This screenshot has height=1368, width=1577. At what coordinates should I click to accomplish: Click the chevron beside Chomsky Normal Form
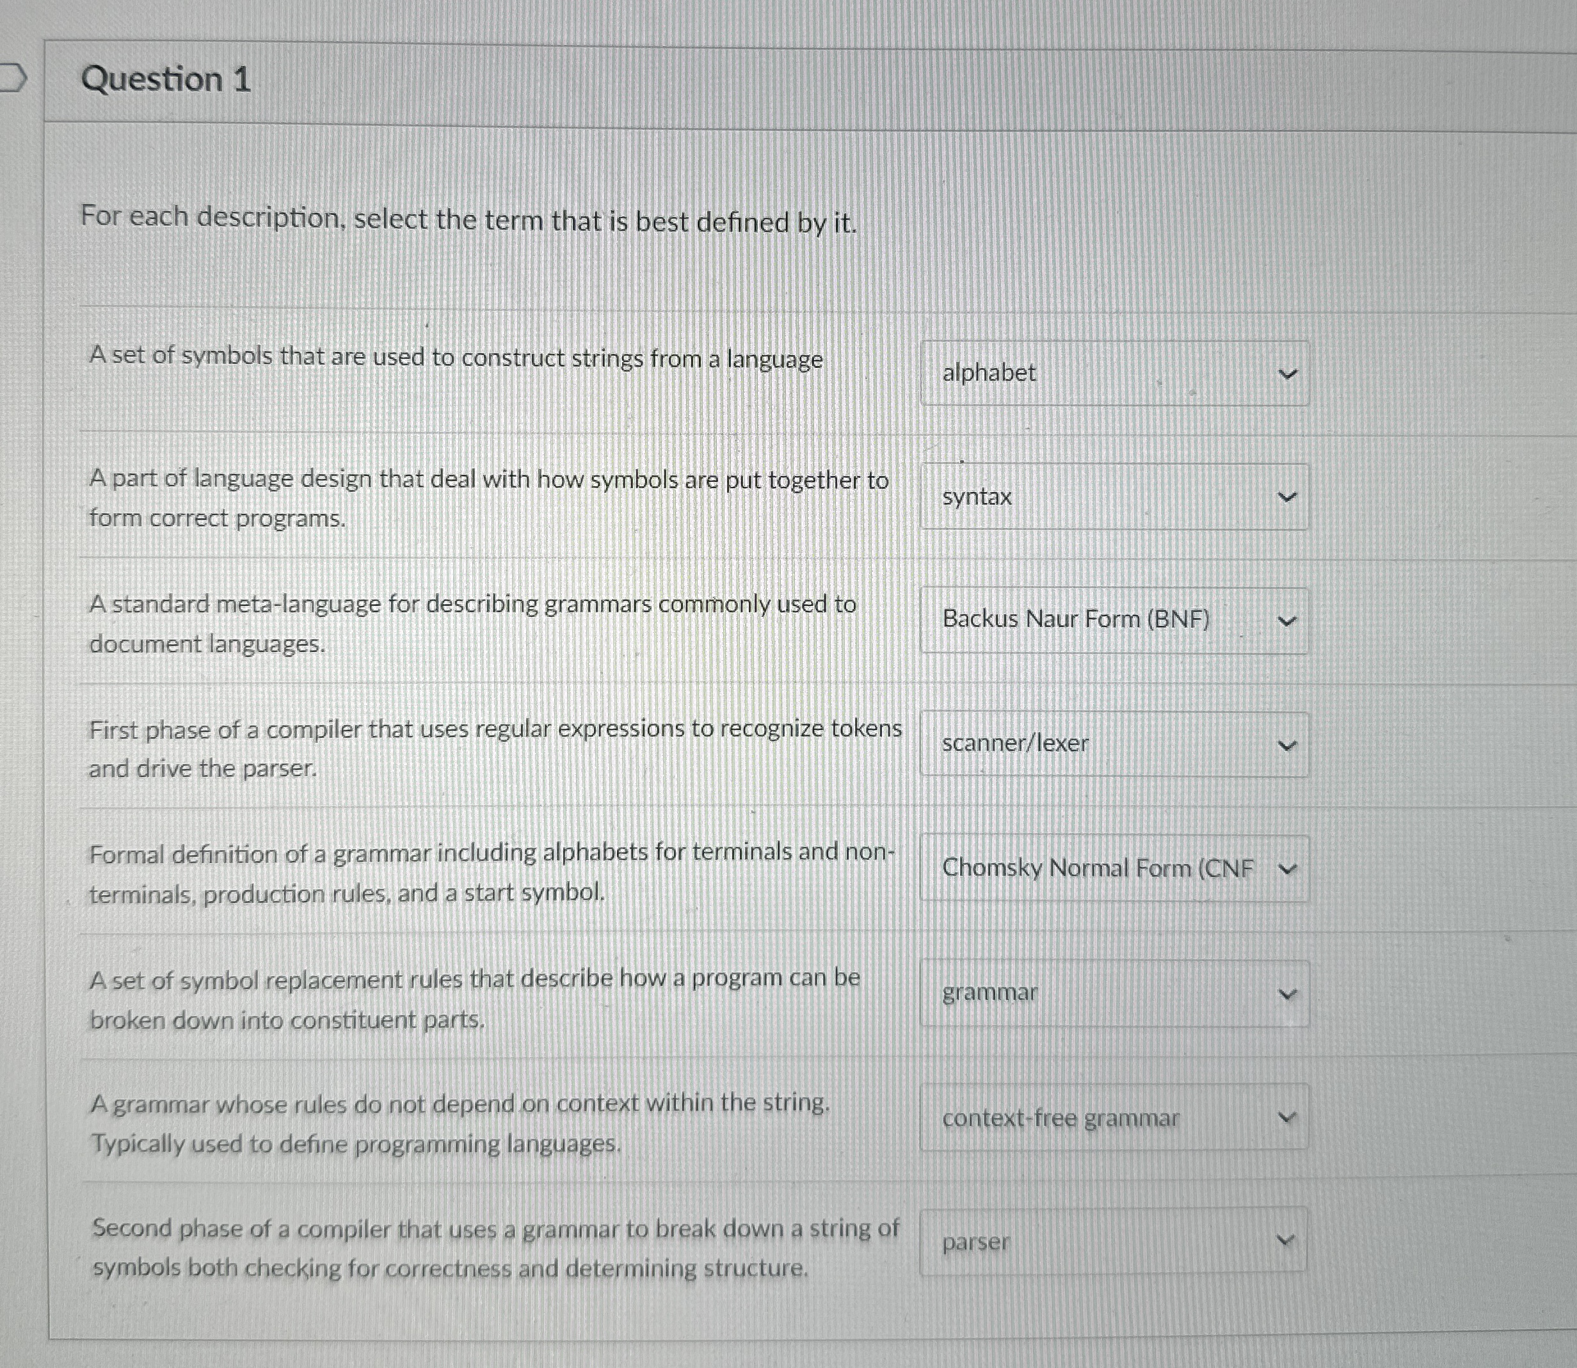(x=1288, y=868)
